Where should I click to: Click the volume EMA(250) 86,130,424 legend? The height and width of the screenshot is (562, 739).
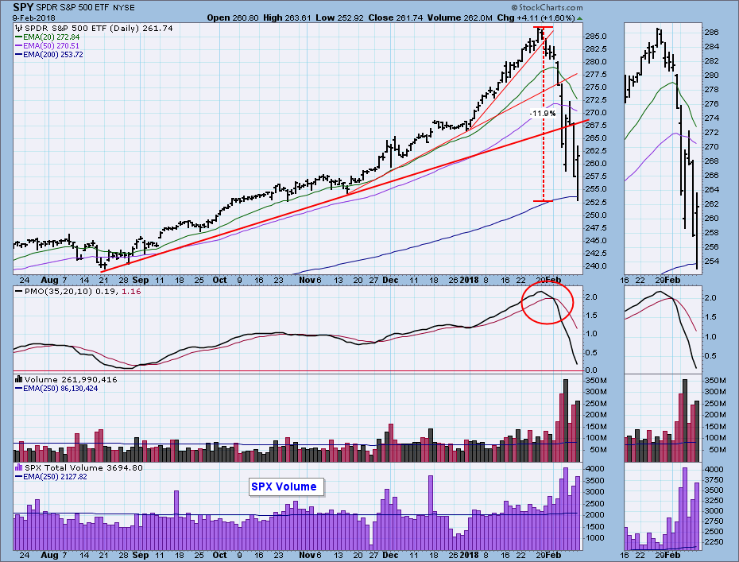tap(56, 389)
